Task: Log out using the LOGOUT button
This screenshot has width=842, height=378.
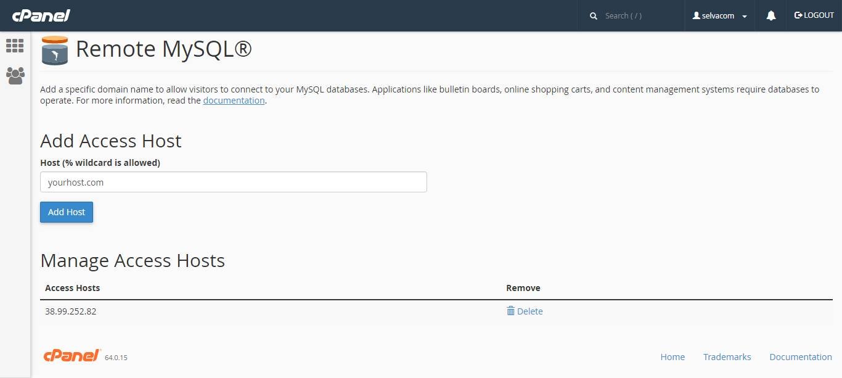Action: click(814, 15)
